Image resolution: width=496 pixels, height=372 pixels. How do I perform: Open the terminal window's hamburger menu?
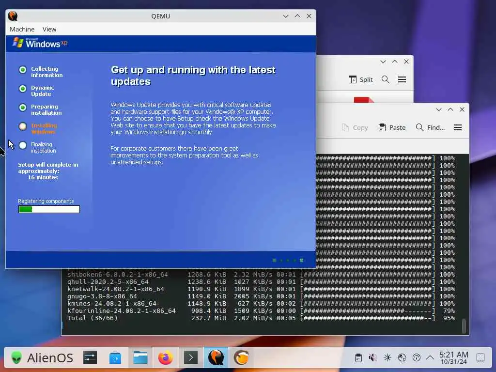(458, 127)
